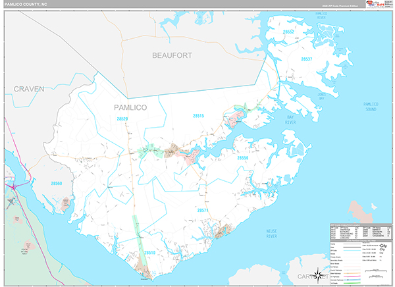Viewport: 395px width, 287px height.
Task: Click the Bay River water label
Action: [290, 120]
